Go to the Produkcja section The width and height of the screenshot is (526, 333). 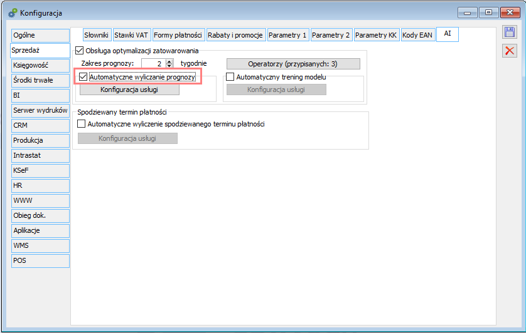pyautogui.click(x=40, y=141)
